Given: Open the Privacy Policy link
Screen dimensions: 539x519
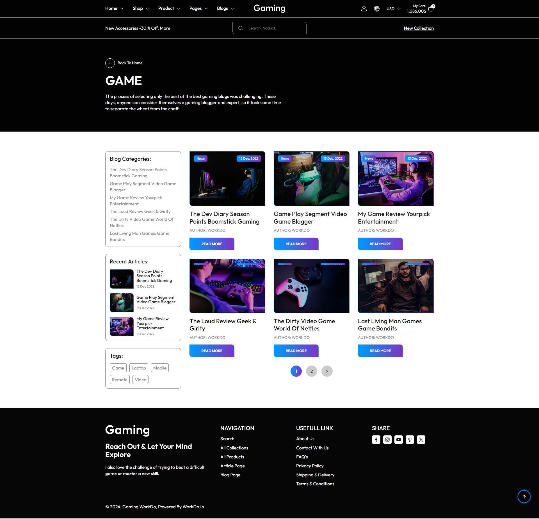Looking at the screenshot, I should pyautogui.click(x=310, y=466).
